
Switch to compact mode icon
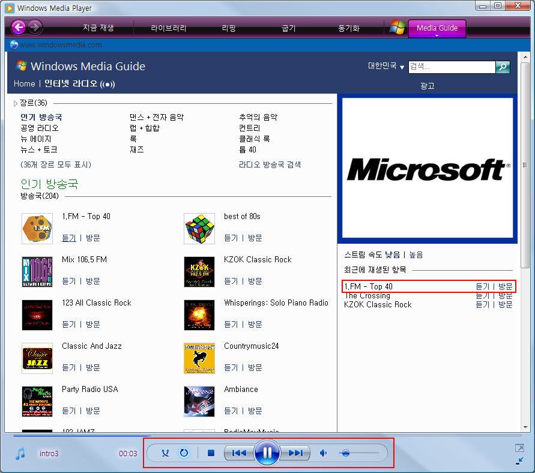[x=519, y=460]
